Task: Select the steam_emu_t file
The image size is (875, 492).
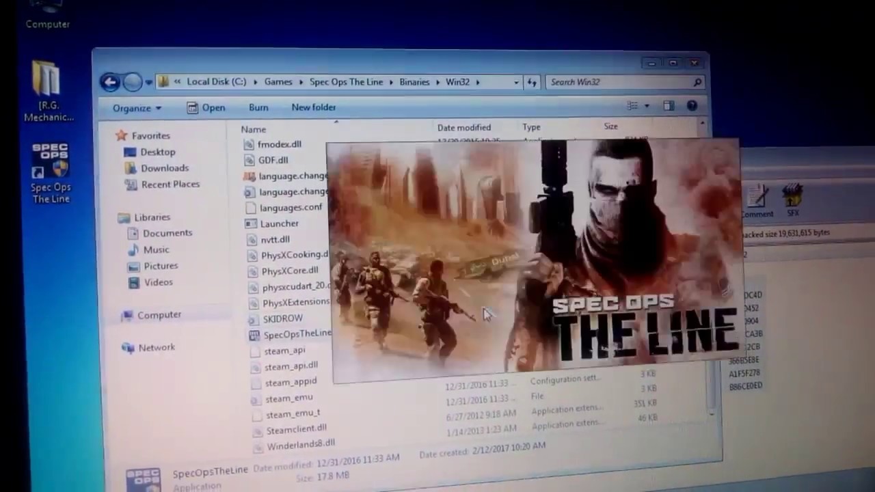Action: coord(285,414)
